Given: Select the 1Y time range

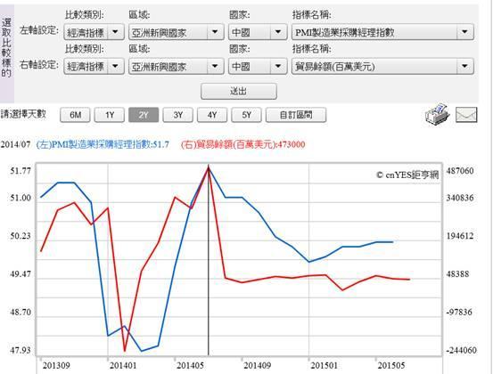Looking at the screenshot, I should [x=110, y=115].
